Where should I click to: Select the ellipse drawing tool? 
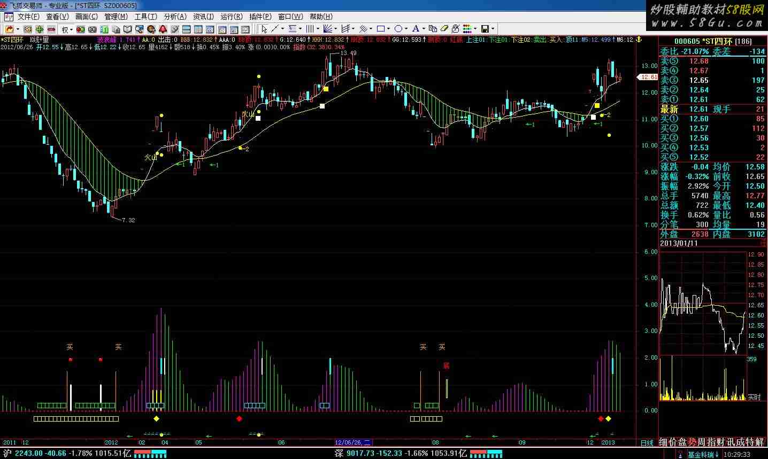coord(398,29)
